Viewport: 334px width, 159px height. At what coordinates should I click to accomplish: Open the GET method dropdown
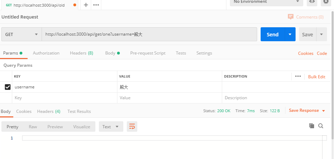22,34
